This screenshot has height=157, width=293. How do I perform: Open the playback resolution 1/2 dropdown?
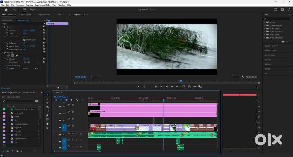pos(235,77)
